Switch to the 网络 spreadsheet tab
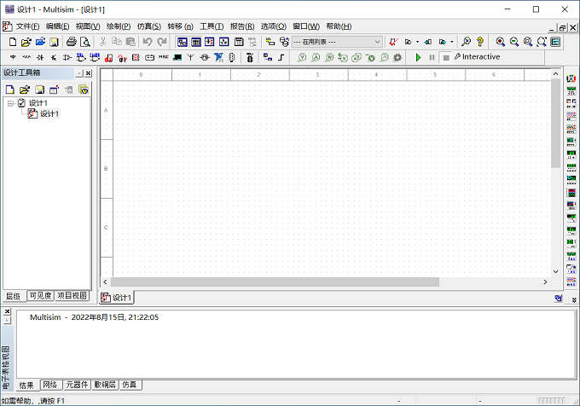This screenshot has height=406, width=580. tap(50, 385)
